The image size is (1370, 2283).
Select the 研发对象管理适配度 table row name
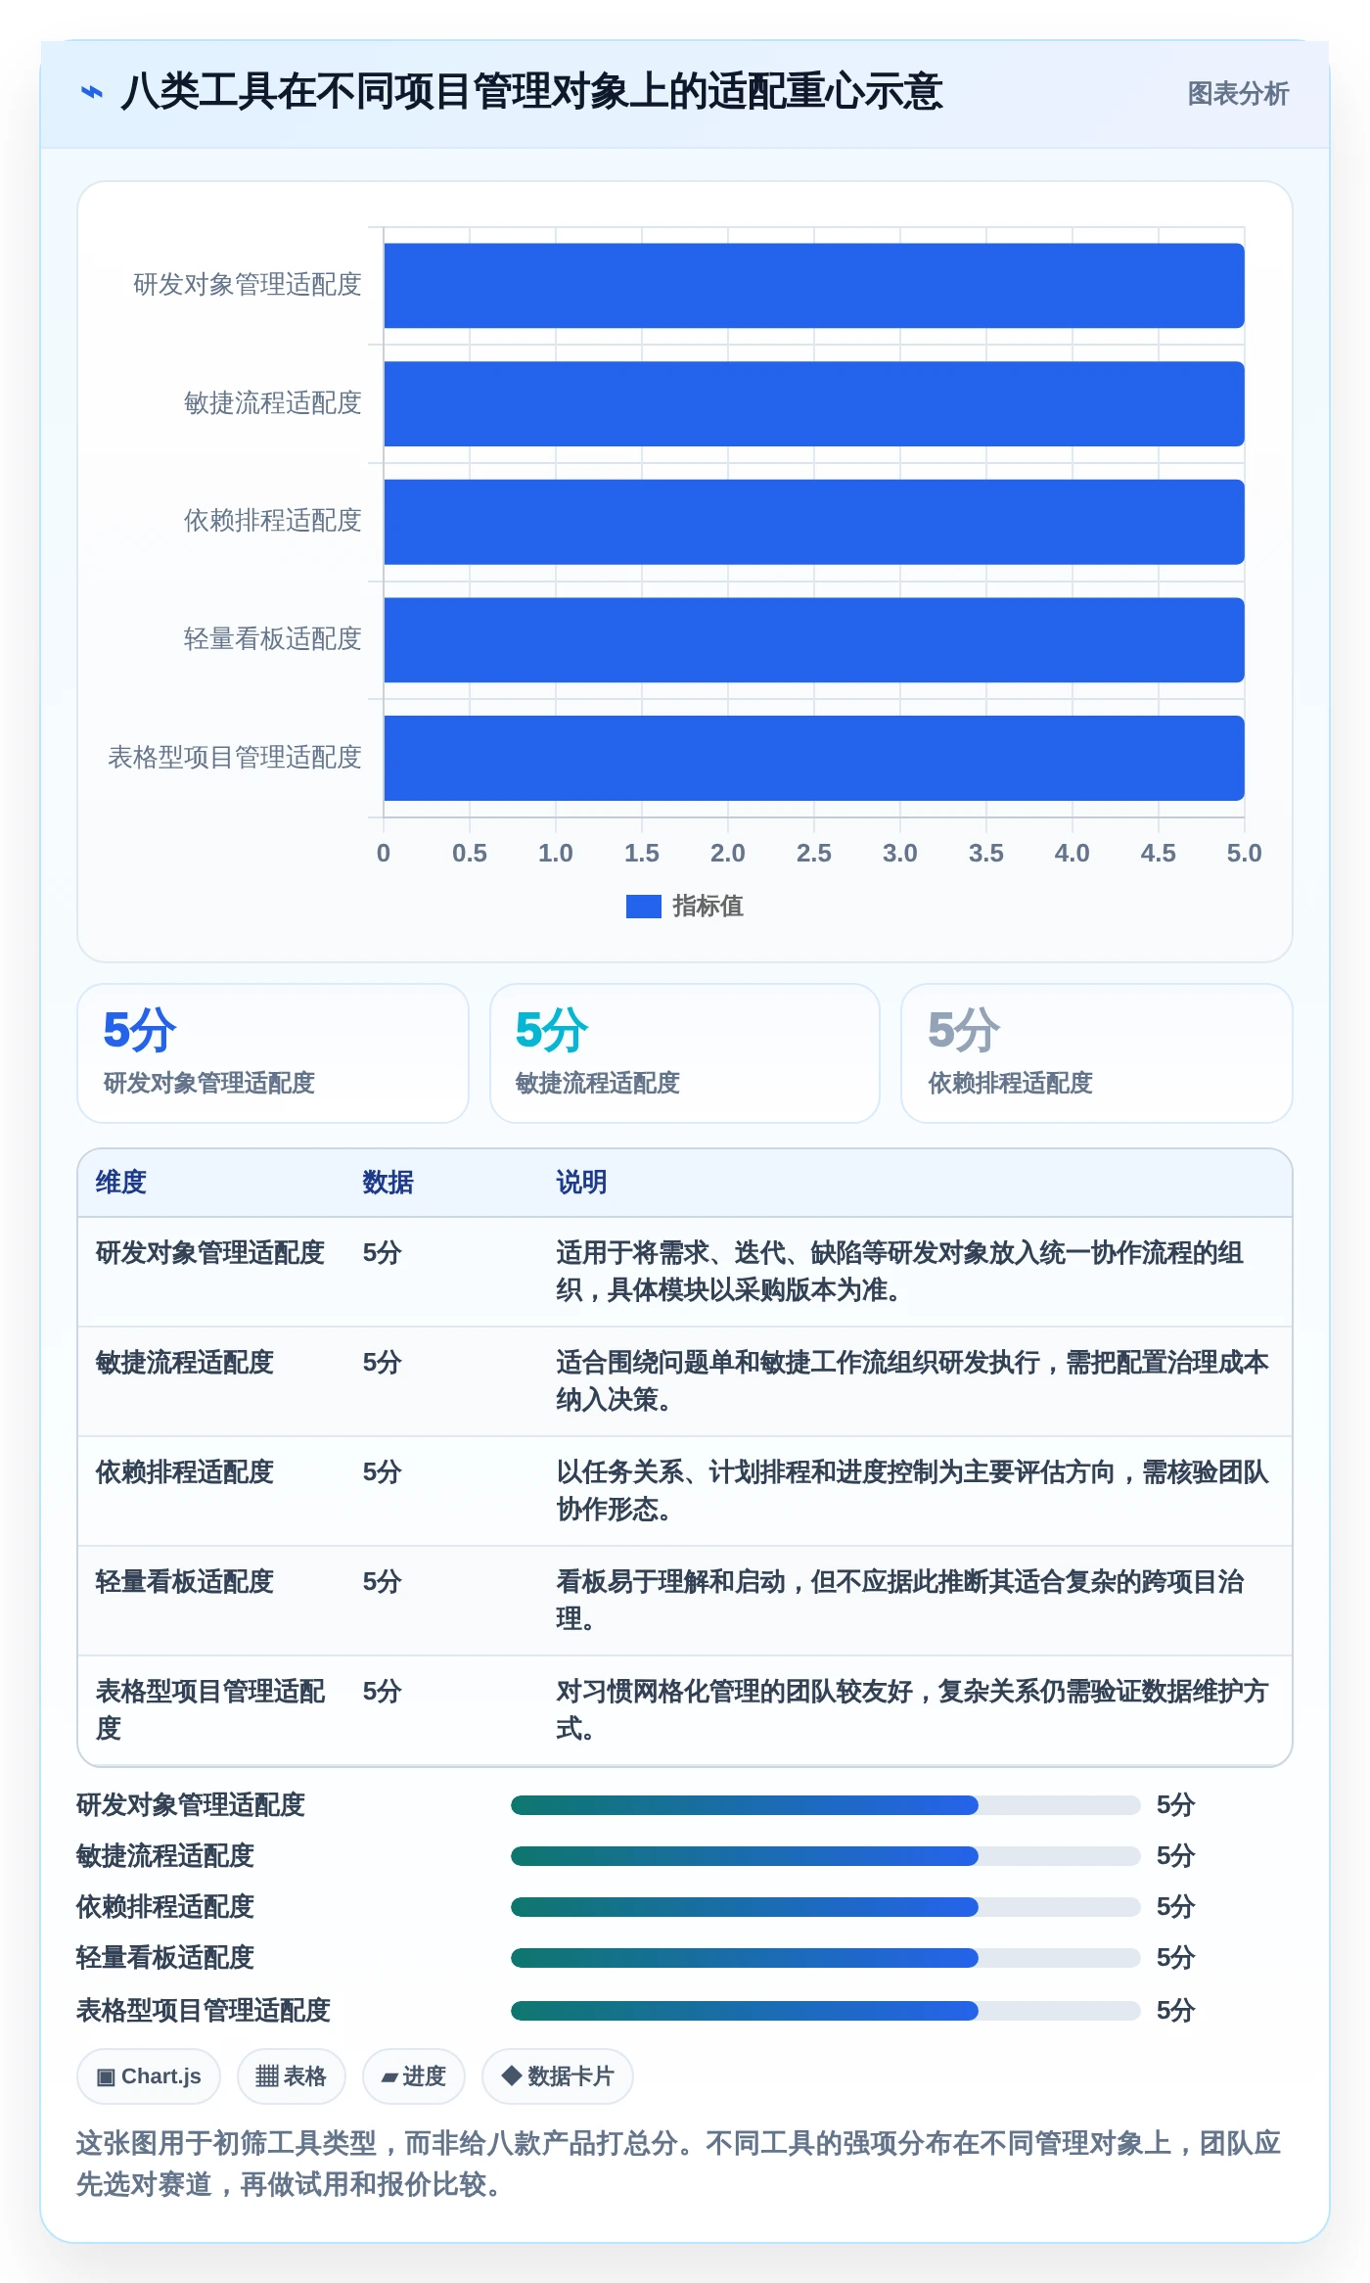click(210, 1253)
